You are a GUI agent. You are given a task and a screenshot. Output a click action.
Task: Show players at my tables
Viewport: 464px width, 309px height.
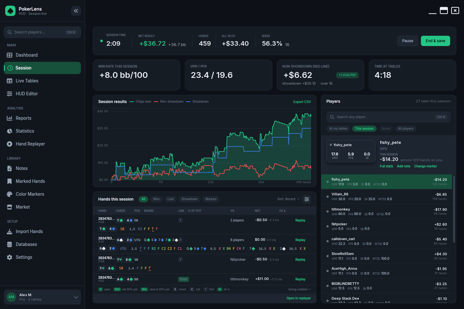point(338,129)
